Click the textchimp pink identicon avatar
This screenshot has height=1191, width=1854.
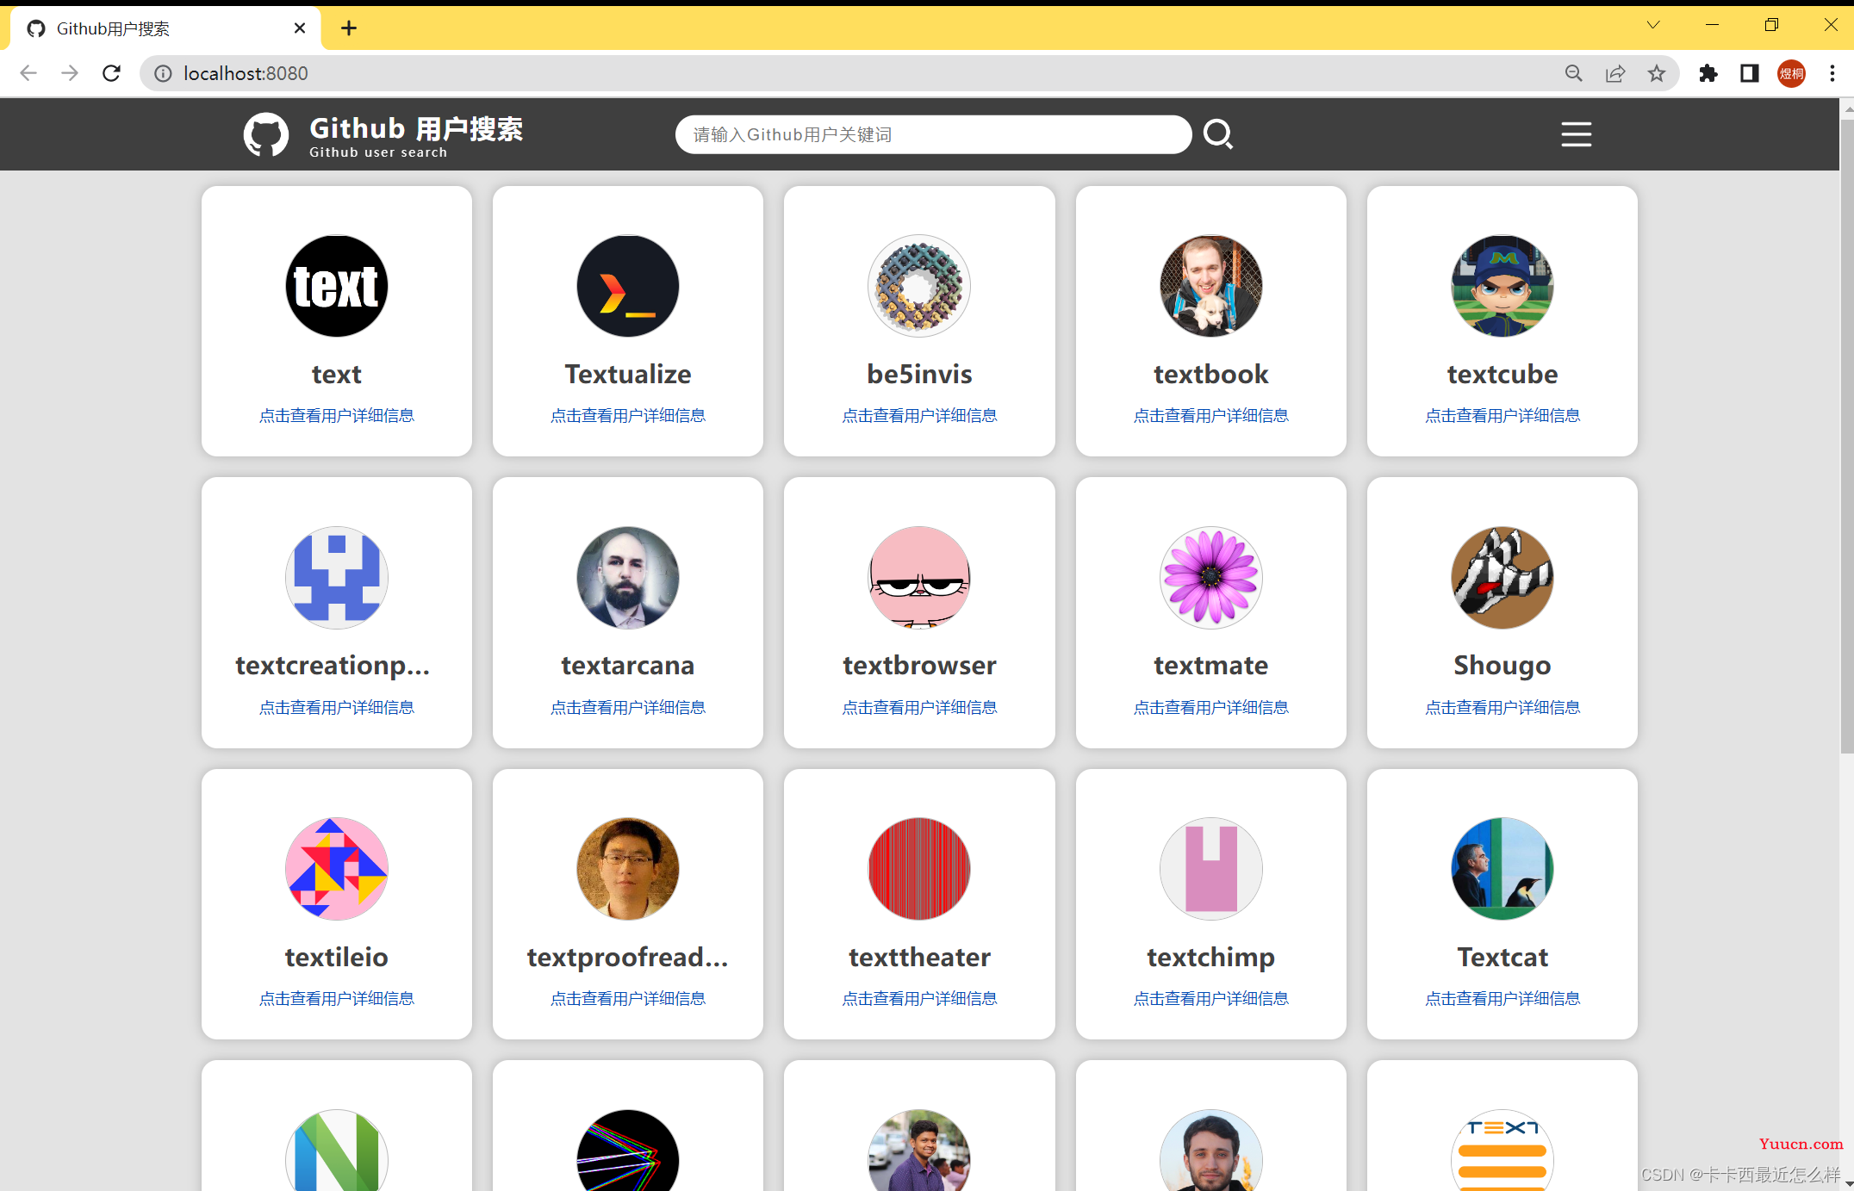coord(1210,868)
